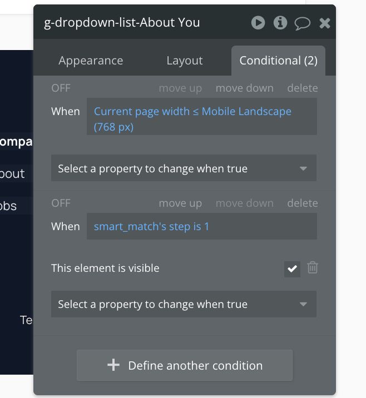Click the arrow of the bottom property dropdown
The height and width of the screenshot is (398, 366).
(x=303, y=304)
